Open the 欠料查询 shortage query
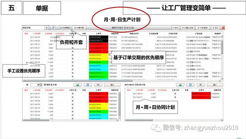The width and height of the screenshot is (246, 139). click(203, 28)
